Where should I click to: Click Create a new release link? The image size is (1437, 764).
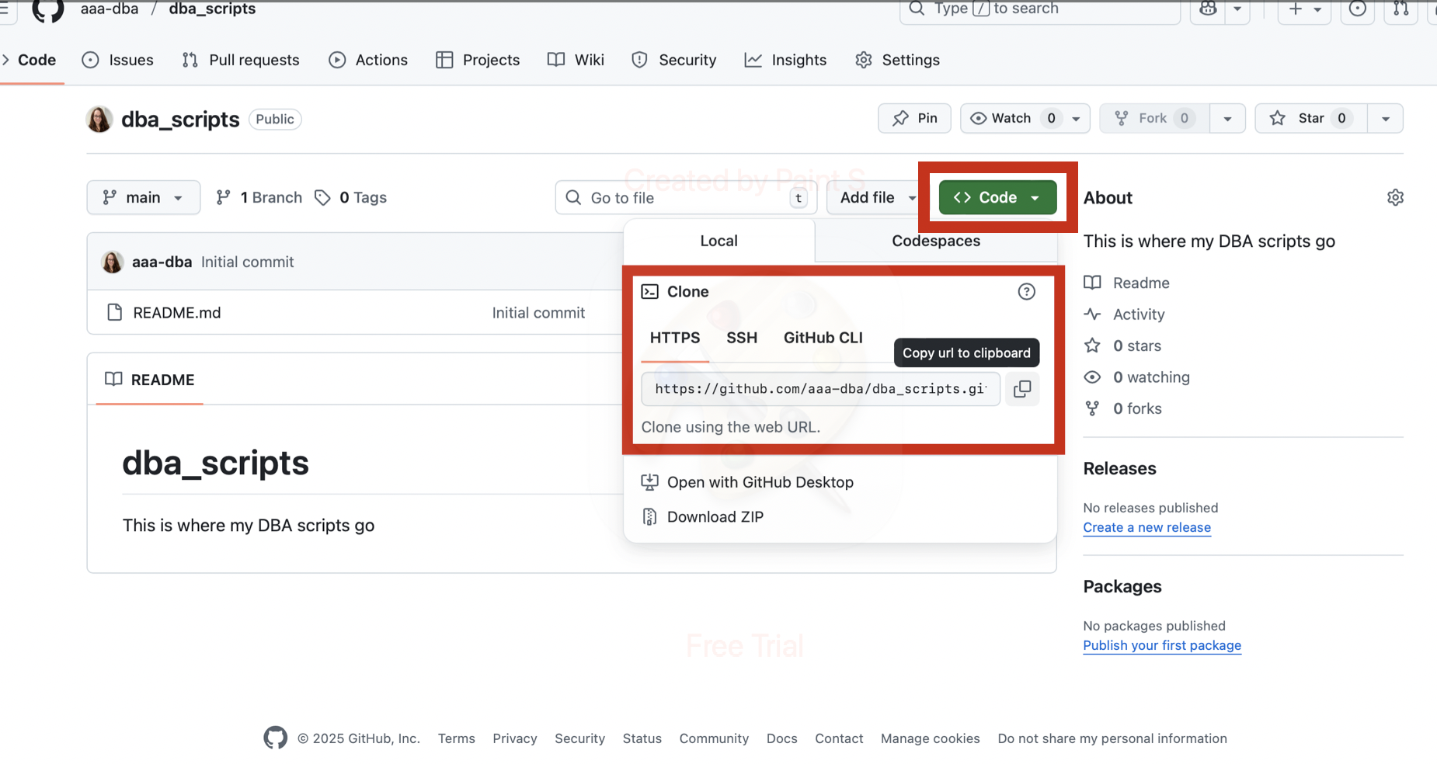coord(1146,527)
